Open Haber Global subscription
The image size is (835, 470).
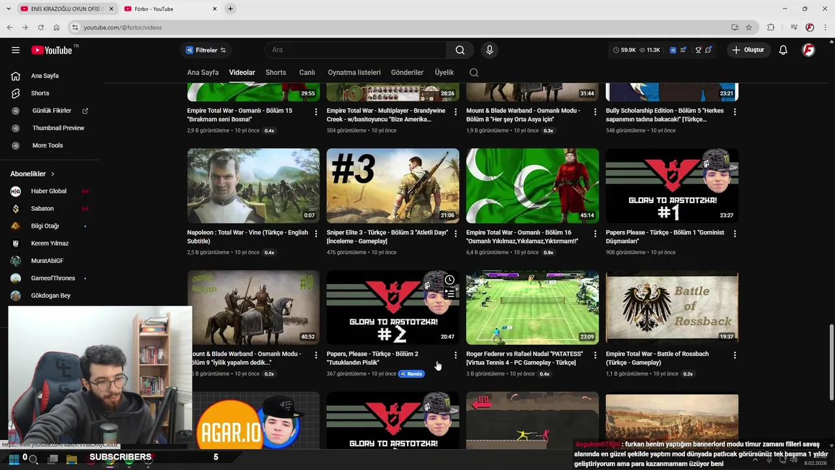[50, 191]
